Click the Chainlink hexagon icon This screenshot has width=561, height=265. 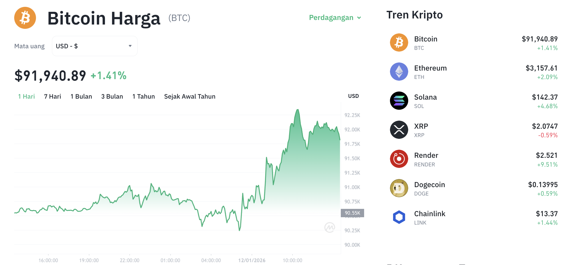pos(399,217)
